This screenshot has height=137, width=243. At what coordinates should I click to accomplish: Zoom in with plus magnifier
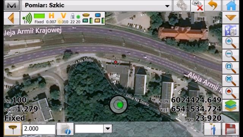click(x=230, y=43)
